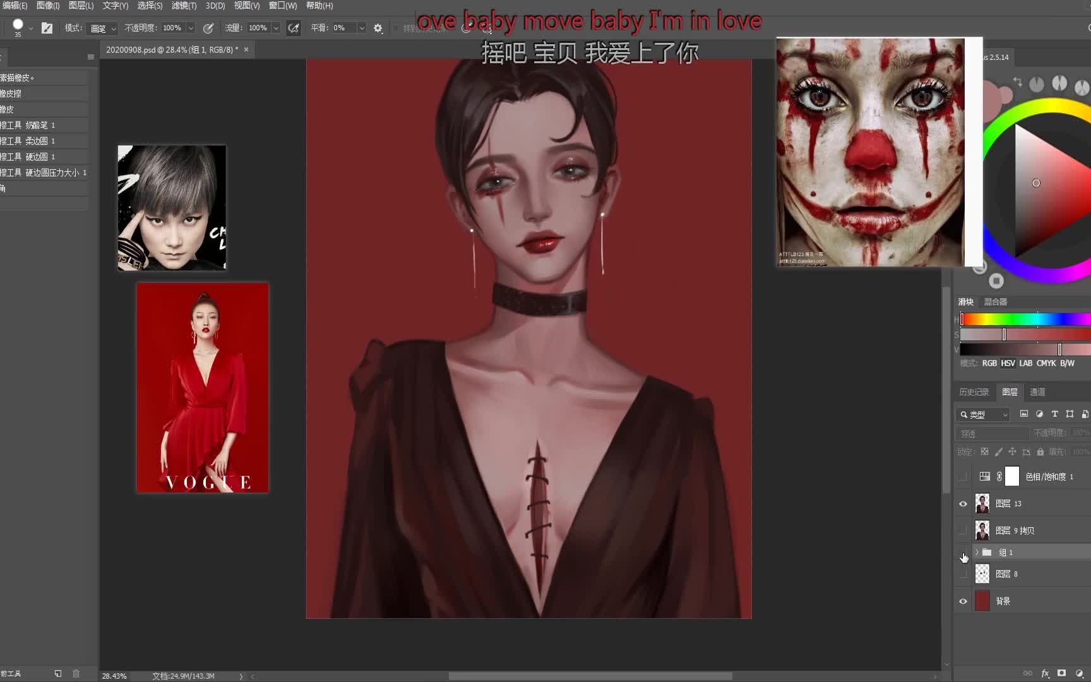
Task: Toggle the airbrush build-up icon
Action: pyautogui.click(x=294, y=28)
